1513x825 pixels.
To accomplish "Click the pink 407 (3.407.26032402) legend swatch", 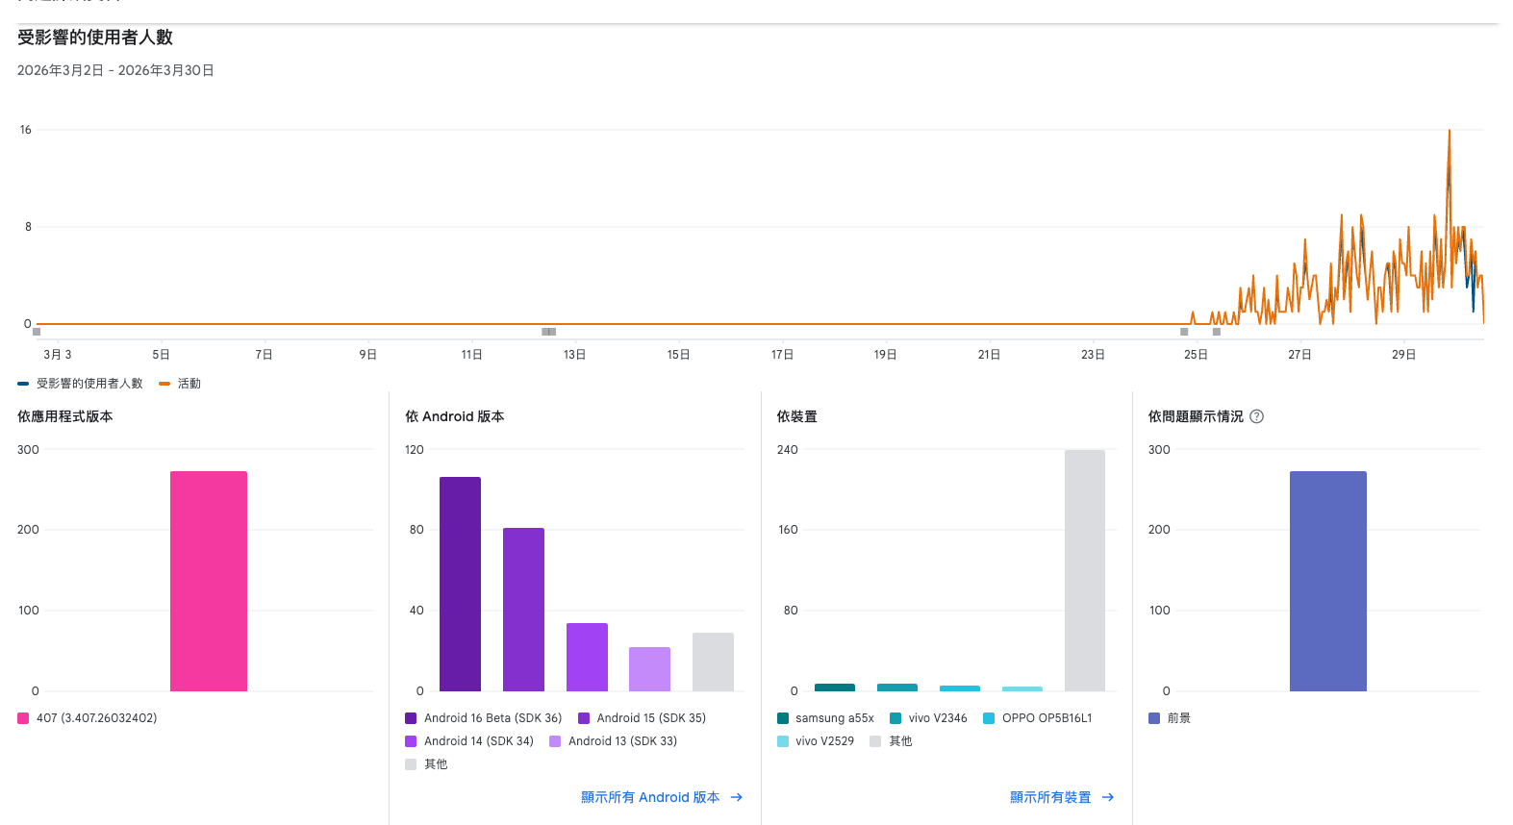I will coord(23,718).
